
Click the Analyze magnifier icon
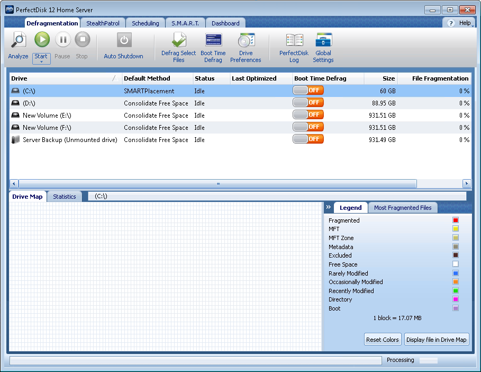click(19, 40)
